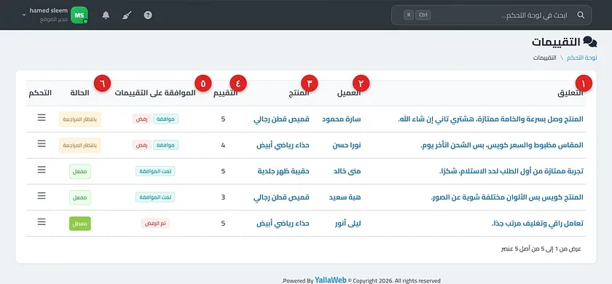Open actions menu for سارة محمود row
612x284 pixels.
tap(42, 117)
